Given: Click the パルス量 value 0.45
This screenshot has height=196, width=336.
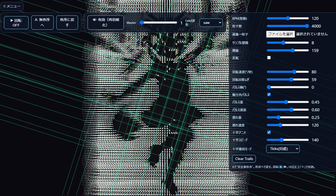Looking at the screenshot, I should coord(316,102).
